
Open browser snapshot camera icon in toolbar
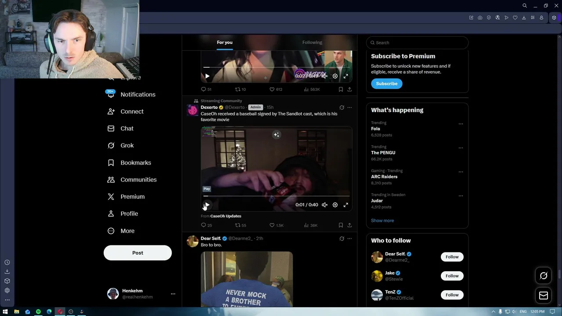[x=480, y=18]
